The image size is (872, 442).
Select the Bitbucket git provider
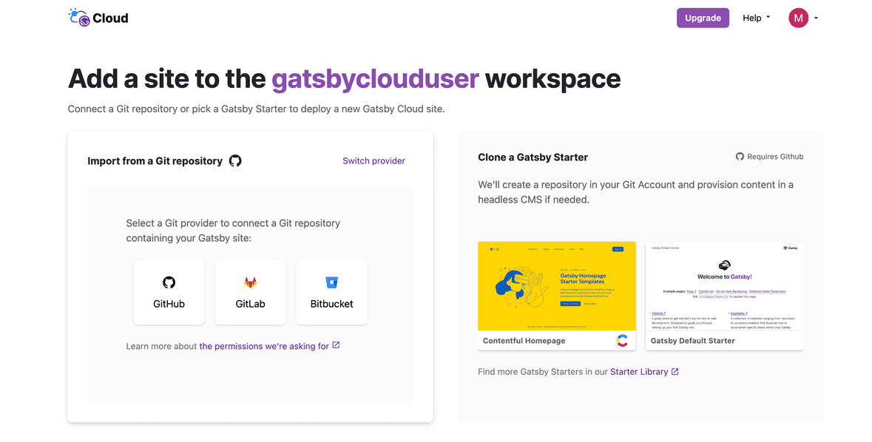(x=331, y=292)
